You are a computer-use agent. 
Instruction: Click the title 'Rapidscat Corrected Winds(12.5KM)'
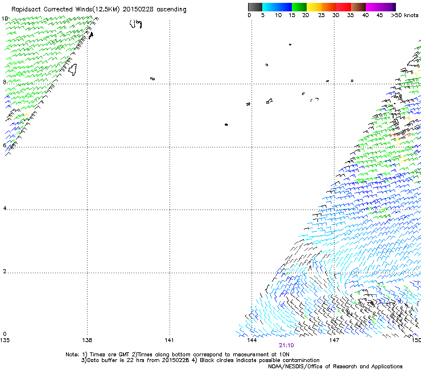[65, 10]
